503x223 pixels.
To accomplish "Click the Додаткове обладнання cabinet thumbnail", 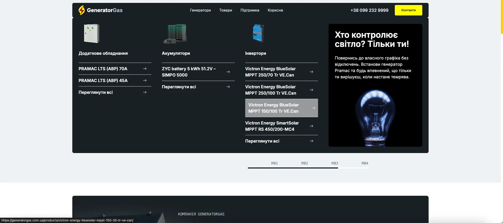I will tap(91, 34).
